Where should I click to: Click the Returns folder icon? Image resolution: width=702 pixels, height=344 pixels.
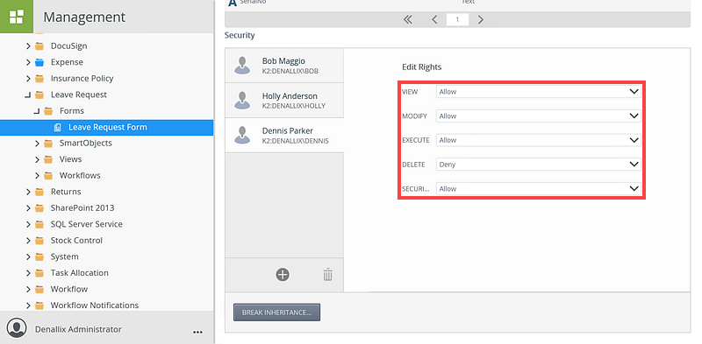click(39, 192)
